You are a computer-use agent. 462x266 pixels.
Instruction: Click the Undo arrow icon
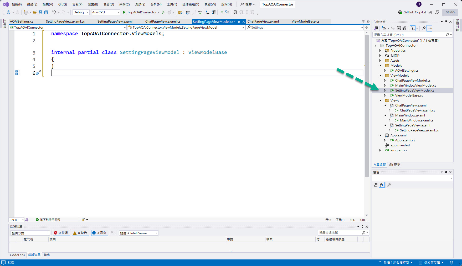pyautogui.click(x=54, y=12)
